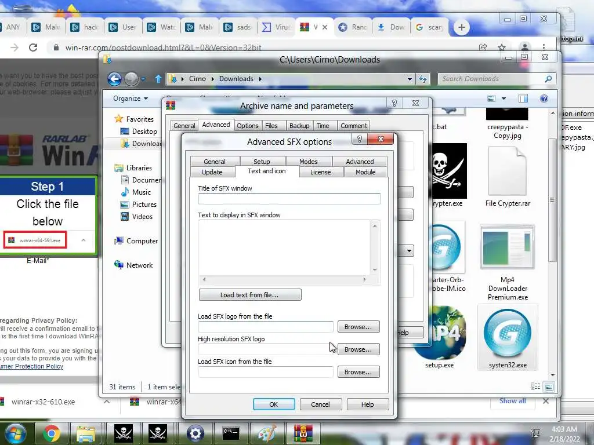Click the Explorer refresh address button
Viewport: 594px width, 445px height.
coord(423,79)
